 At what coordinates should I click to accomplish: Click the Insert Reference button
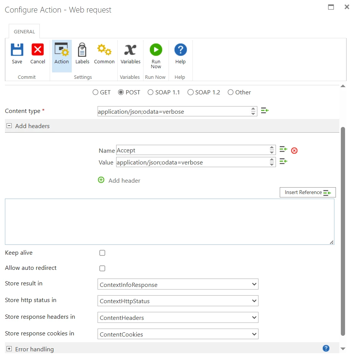click(x=307, y=193)
